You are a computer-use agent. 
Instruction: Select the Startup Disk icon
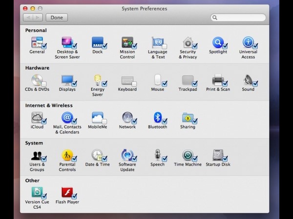(218, 155)
